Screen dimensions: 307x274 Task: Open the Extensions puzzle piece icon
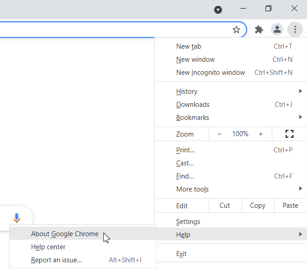(259, 30)
